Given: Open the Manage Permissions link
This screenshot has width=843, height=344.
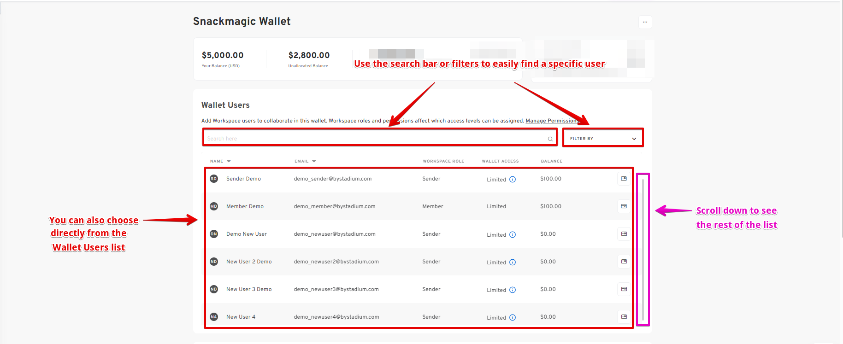Looking at the screenshot, I should tap(552, 121).
